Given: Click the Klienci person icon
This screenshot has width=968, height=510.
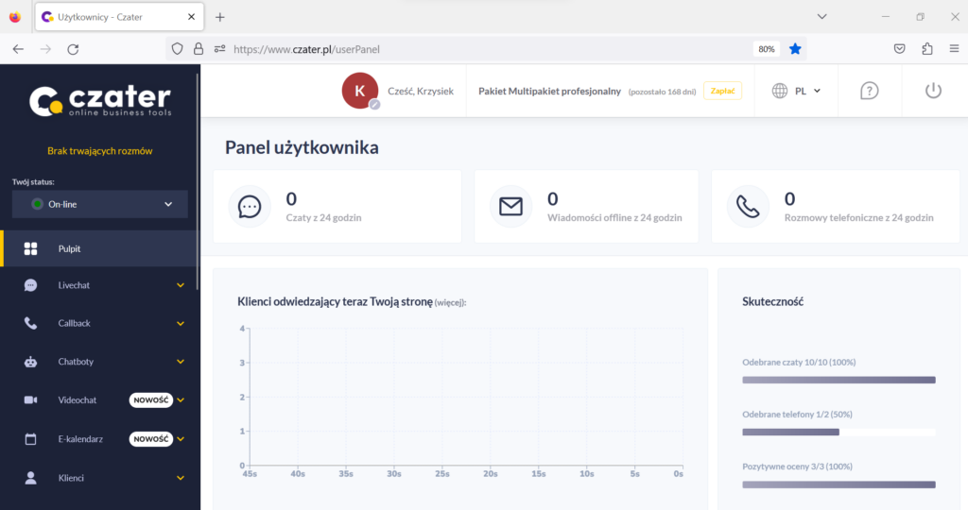Looking at the screenshot, I should coord(30,478).
